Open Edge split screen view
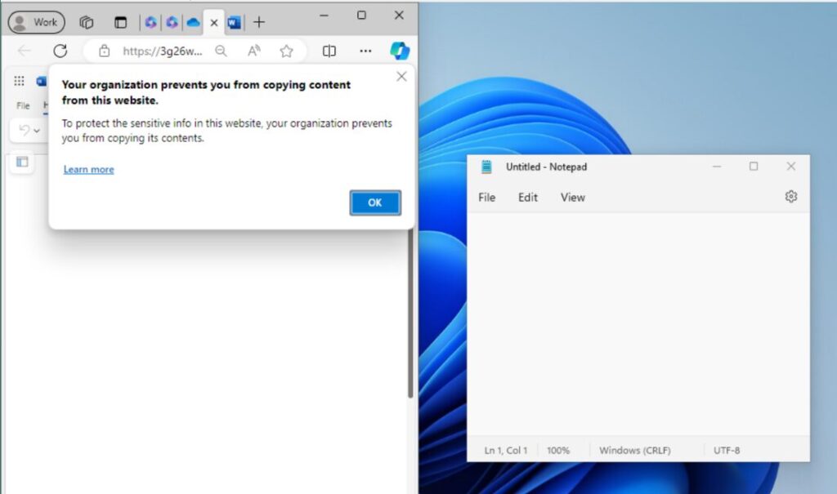Screen dimensions: 837x494 pyautogui.click(x=329, y=51)
